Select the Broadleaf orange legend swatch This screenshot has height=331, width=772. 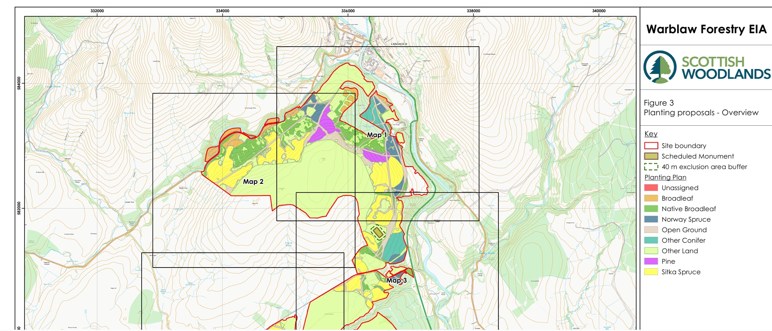(x=651, y=198)
